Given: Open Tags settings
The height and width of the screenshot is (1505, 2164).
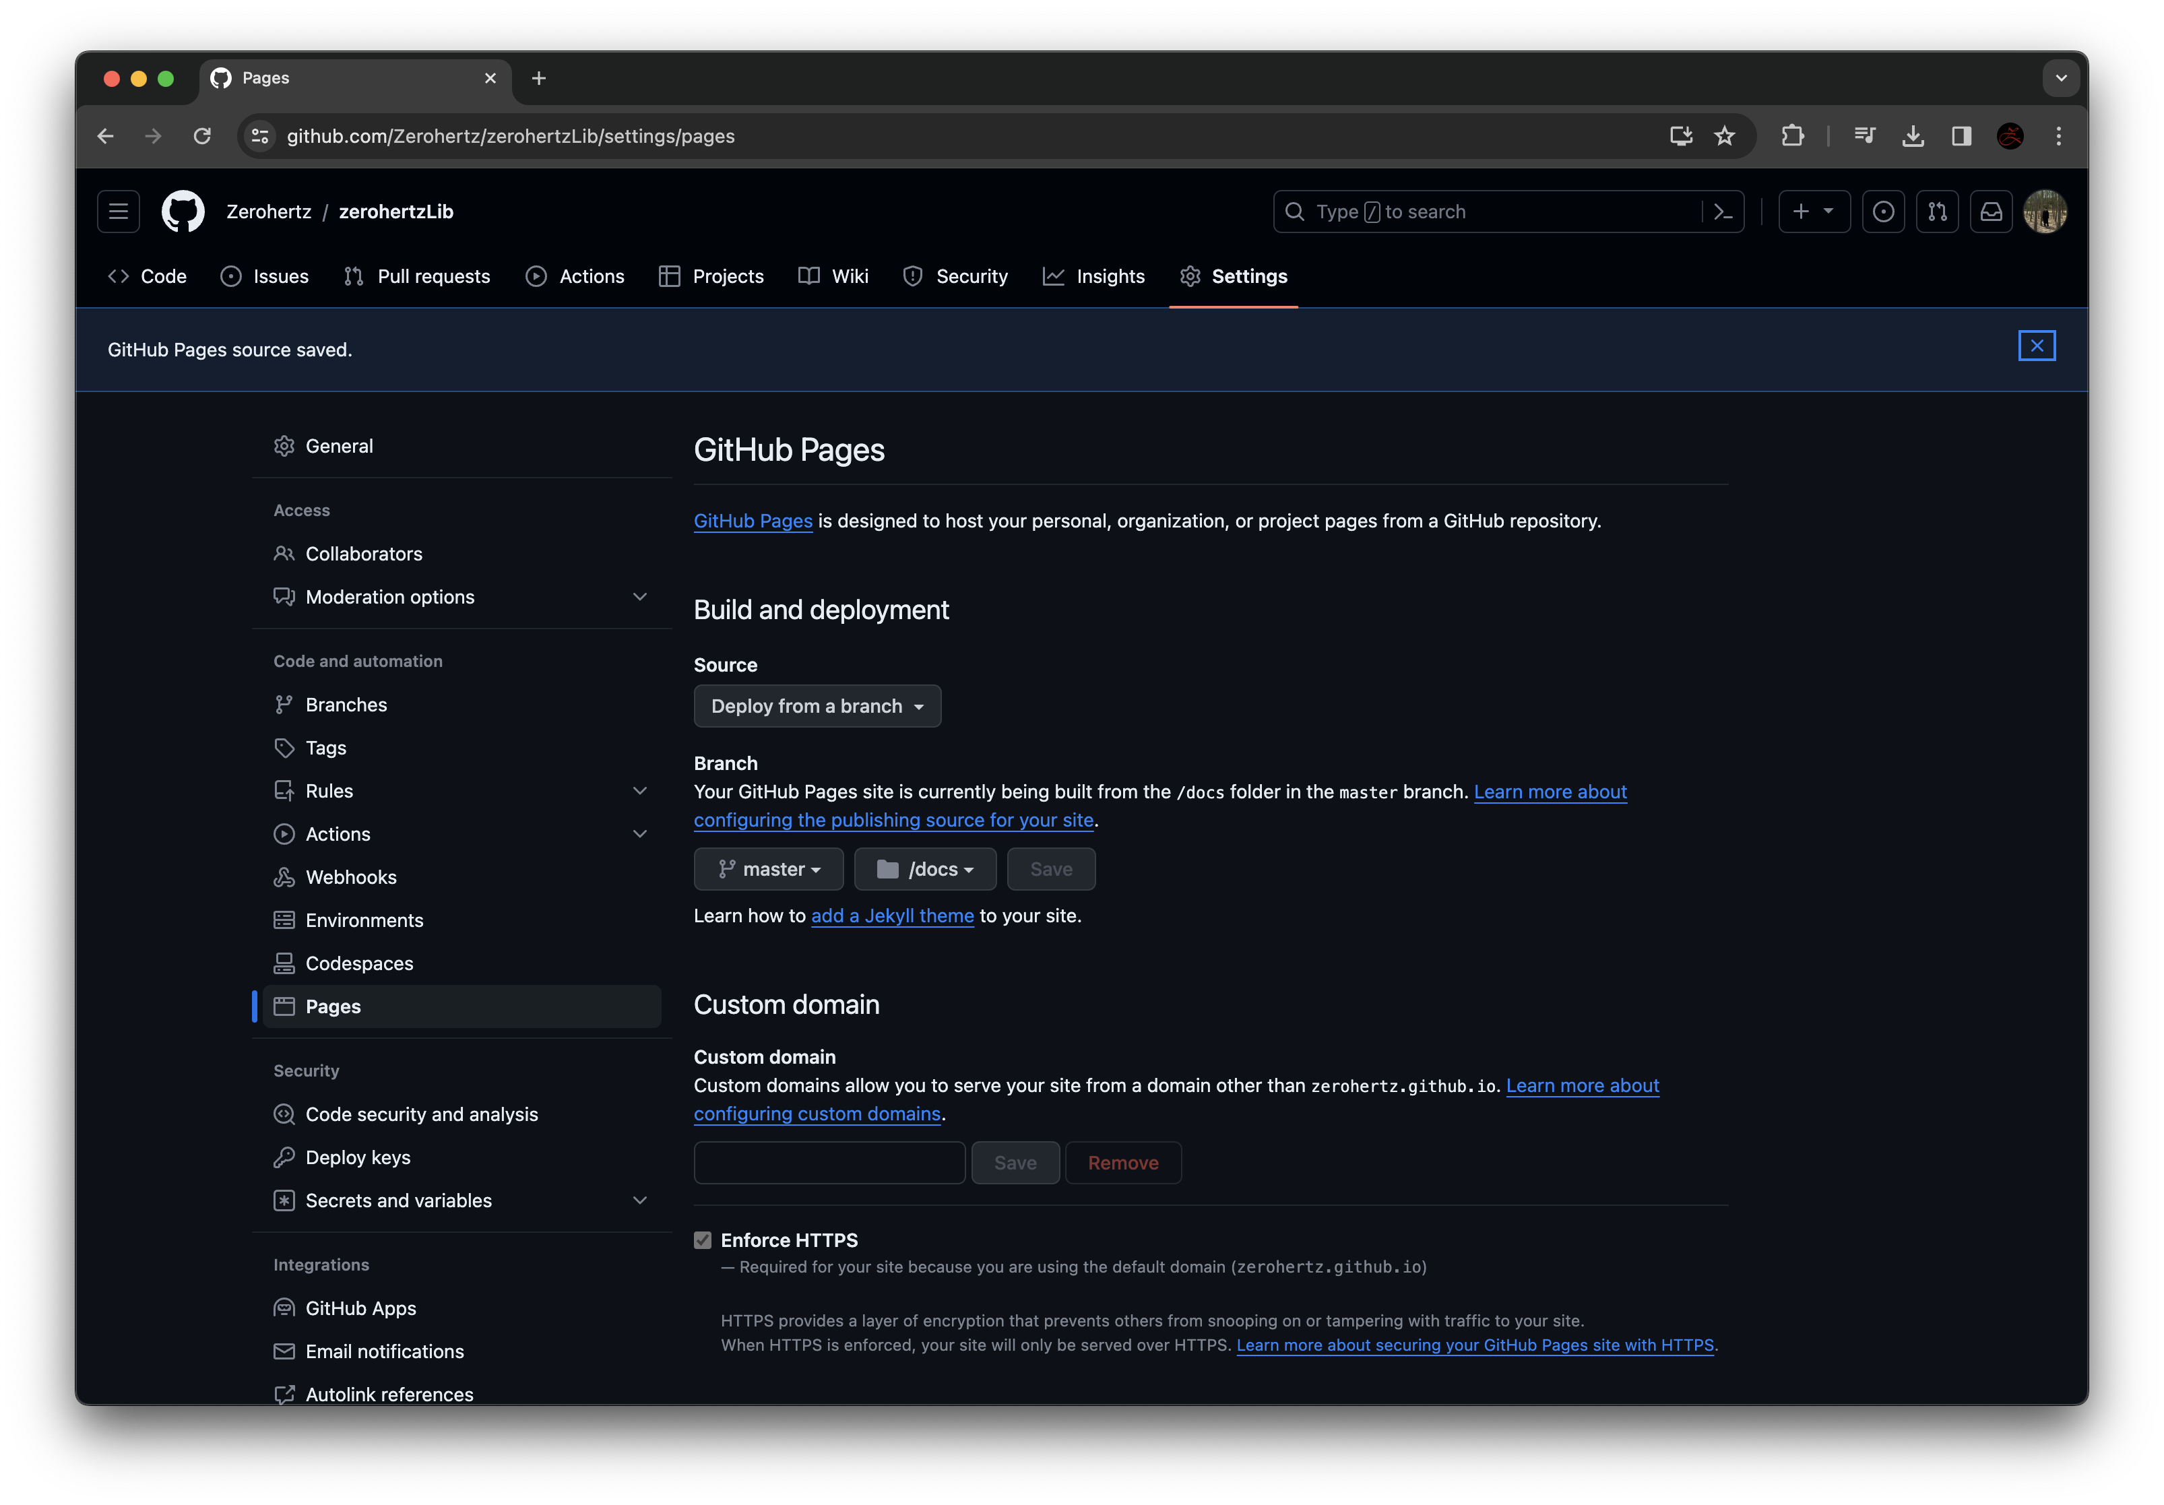Looking at the screenshot, I should pyautogui.click(x=462, y=747).
